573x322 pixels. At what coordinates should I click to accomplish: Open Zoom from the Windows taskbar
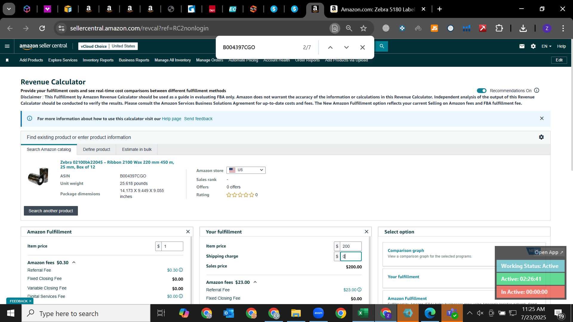click(318, 313)
